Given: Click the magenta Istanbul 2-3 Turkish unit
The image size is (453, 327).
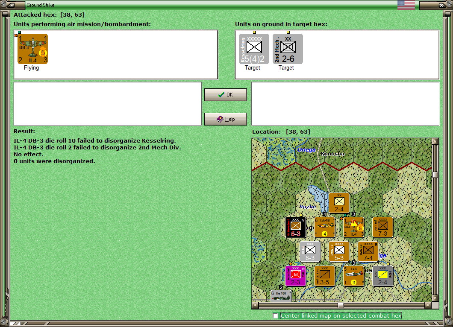Looking at the screenshot, I should pyautogui.click(x=296, y=276).
